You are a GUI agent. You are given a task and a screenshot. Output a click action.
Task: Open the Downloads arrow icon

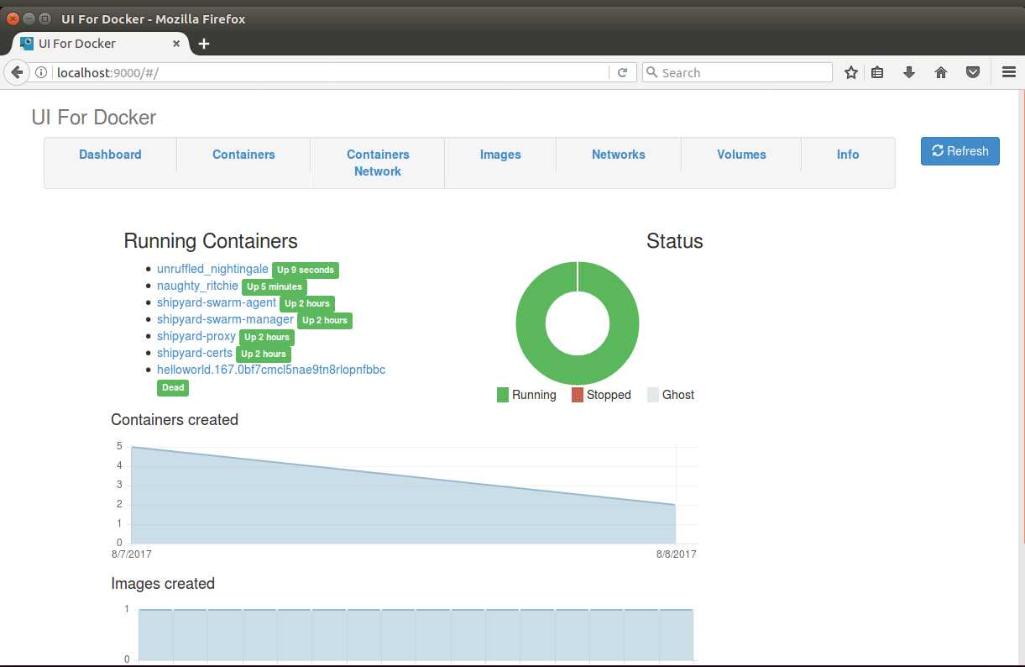pos(908,72)
